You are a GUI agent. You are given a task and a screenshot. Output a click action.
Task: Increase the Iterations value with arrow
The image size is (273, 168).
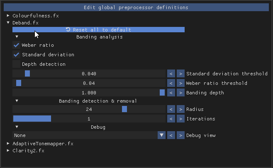click(x=180, y=119)
